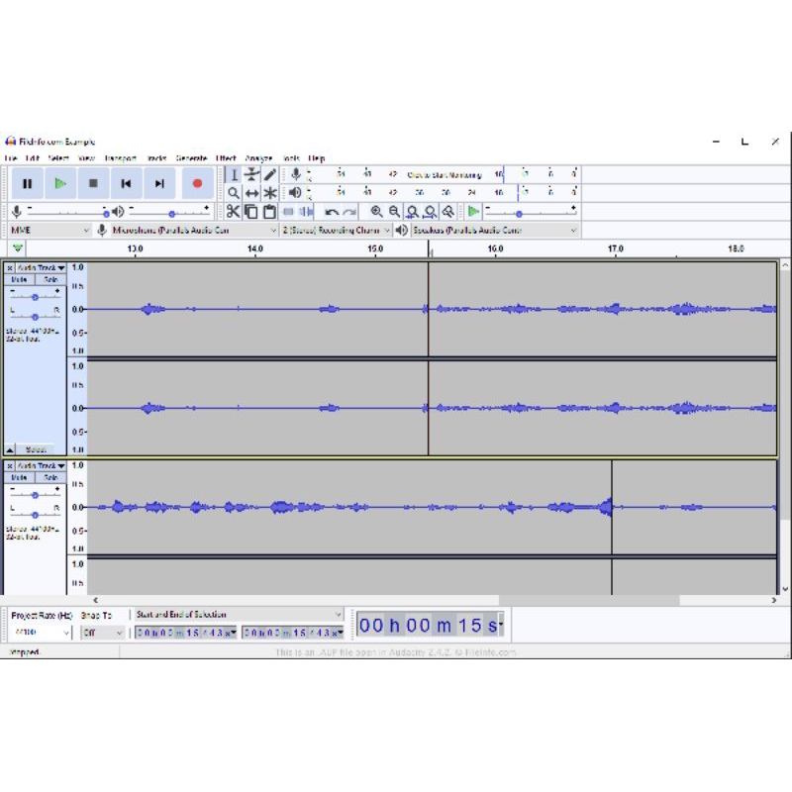
Task: Select the Draw pencil tool
Action: tap(269, 175)
